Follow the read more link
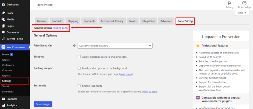Viewport: 253px width, 109px height. (126, 74)
